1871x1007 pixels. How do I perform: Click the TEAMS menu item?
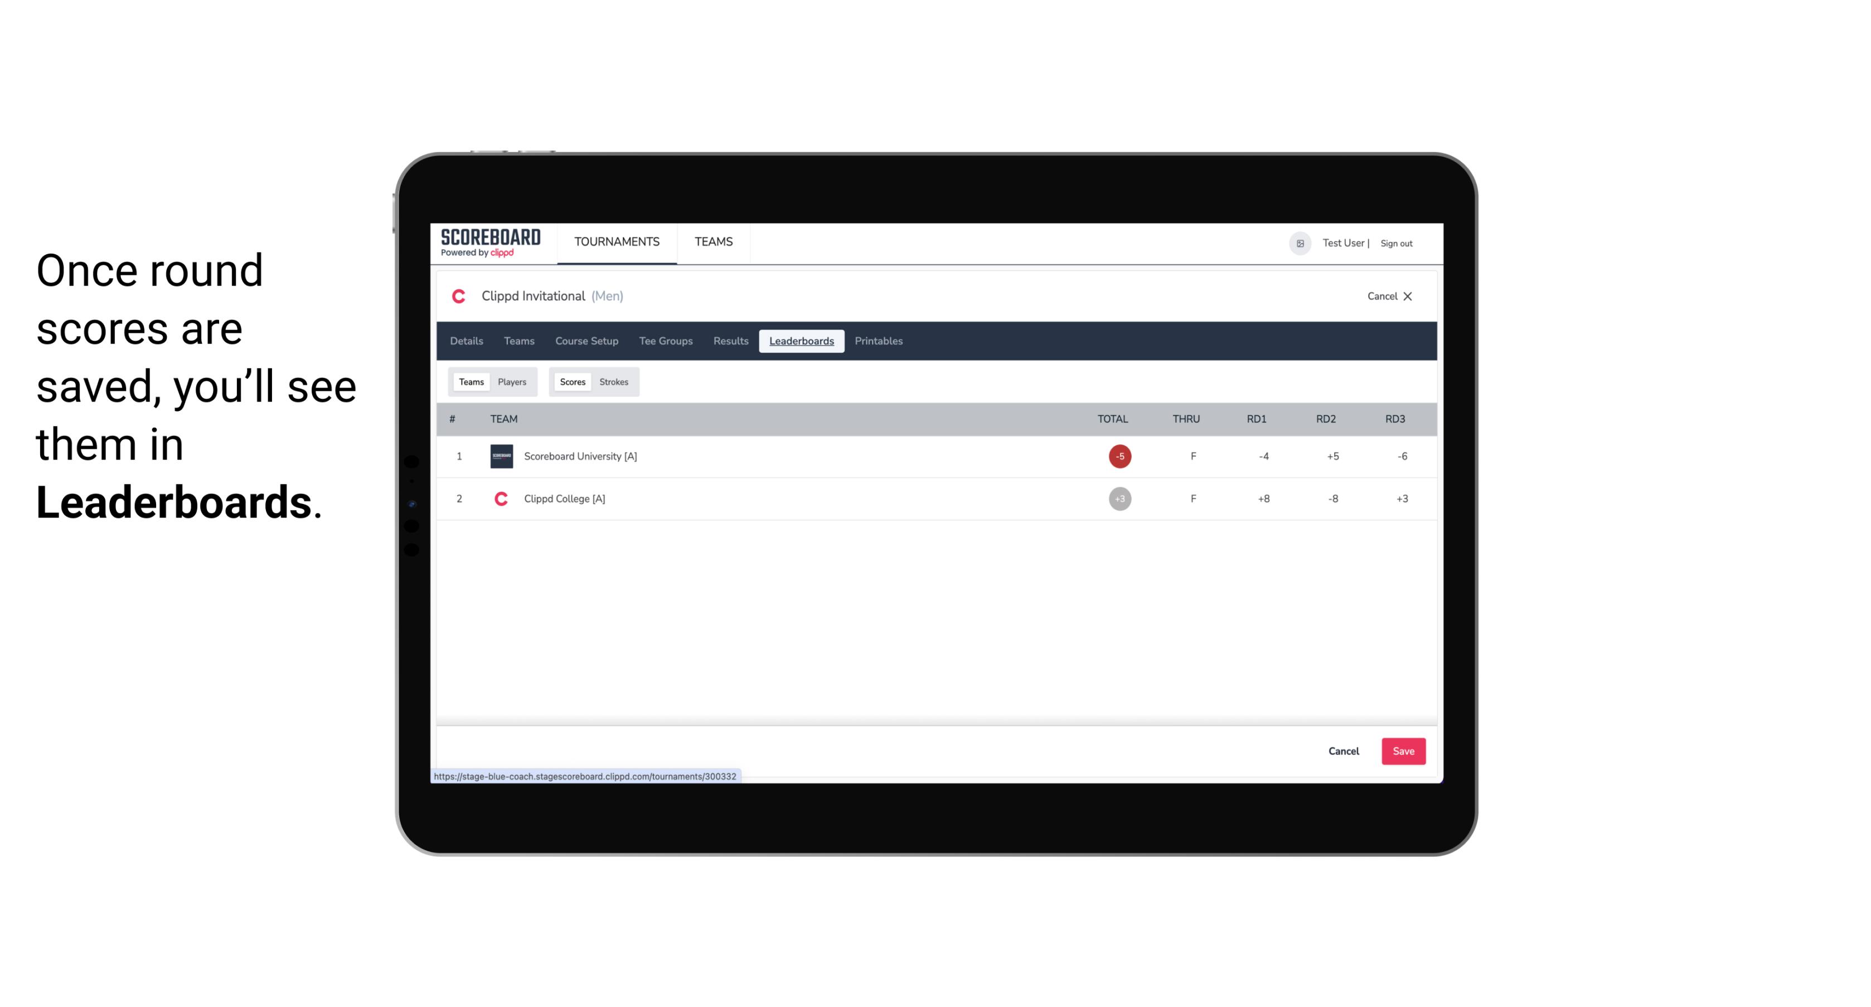[713, 243]
